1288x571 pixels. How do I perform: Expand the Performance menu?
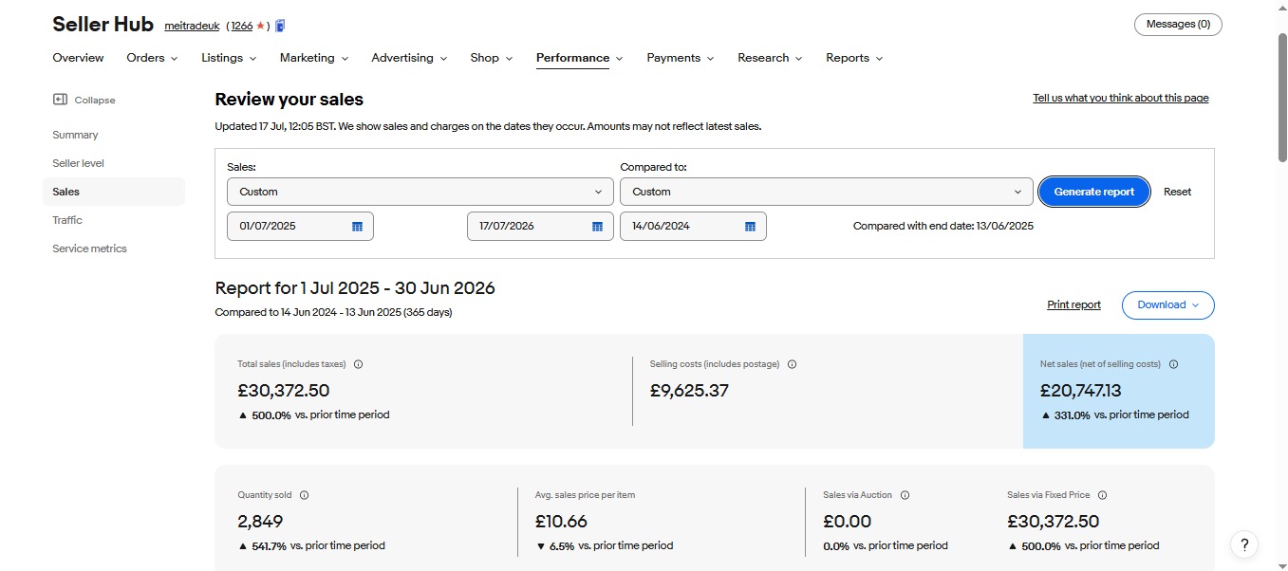tap(580, 58)
